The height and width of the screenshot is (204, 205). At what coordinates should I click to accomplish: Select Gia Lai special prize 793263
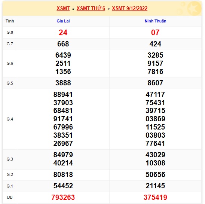pos(63,198)
